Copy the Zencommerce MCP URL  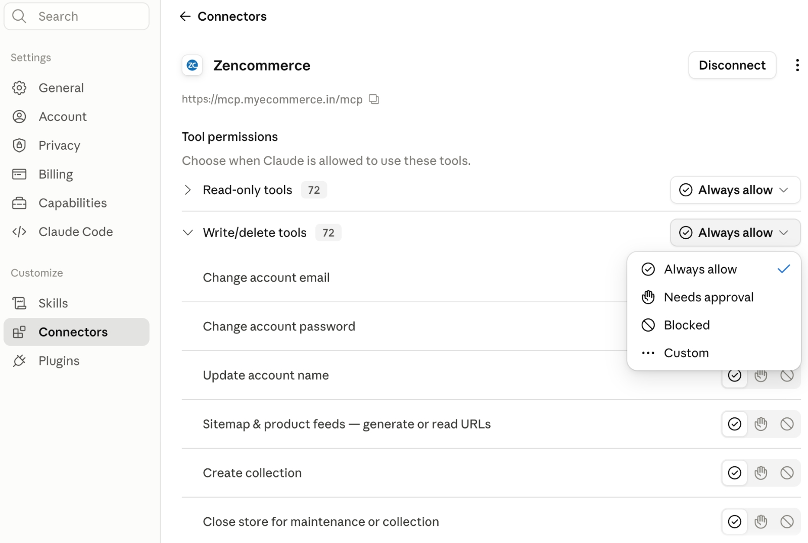tap(374, 99)
